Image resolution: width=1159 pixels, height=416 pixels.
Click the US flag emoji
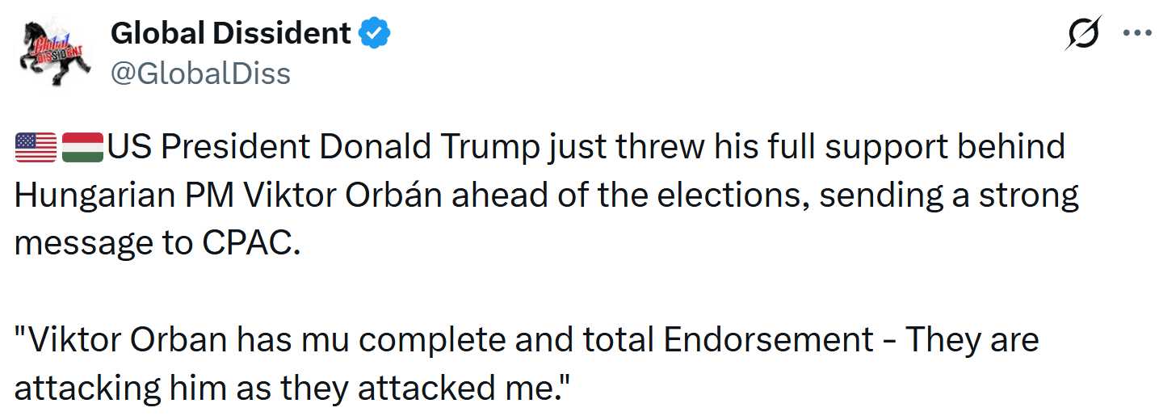tap(36, 148)
